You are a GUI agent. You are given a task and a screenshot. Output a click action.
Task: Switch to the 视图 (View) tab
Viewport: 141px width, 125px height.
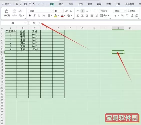point(109,4)
